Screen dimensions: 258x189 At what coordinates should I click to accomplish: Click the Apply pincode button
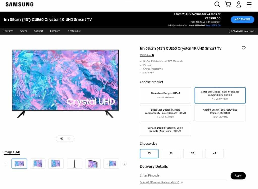tap(238, 176)
